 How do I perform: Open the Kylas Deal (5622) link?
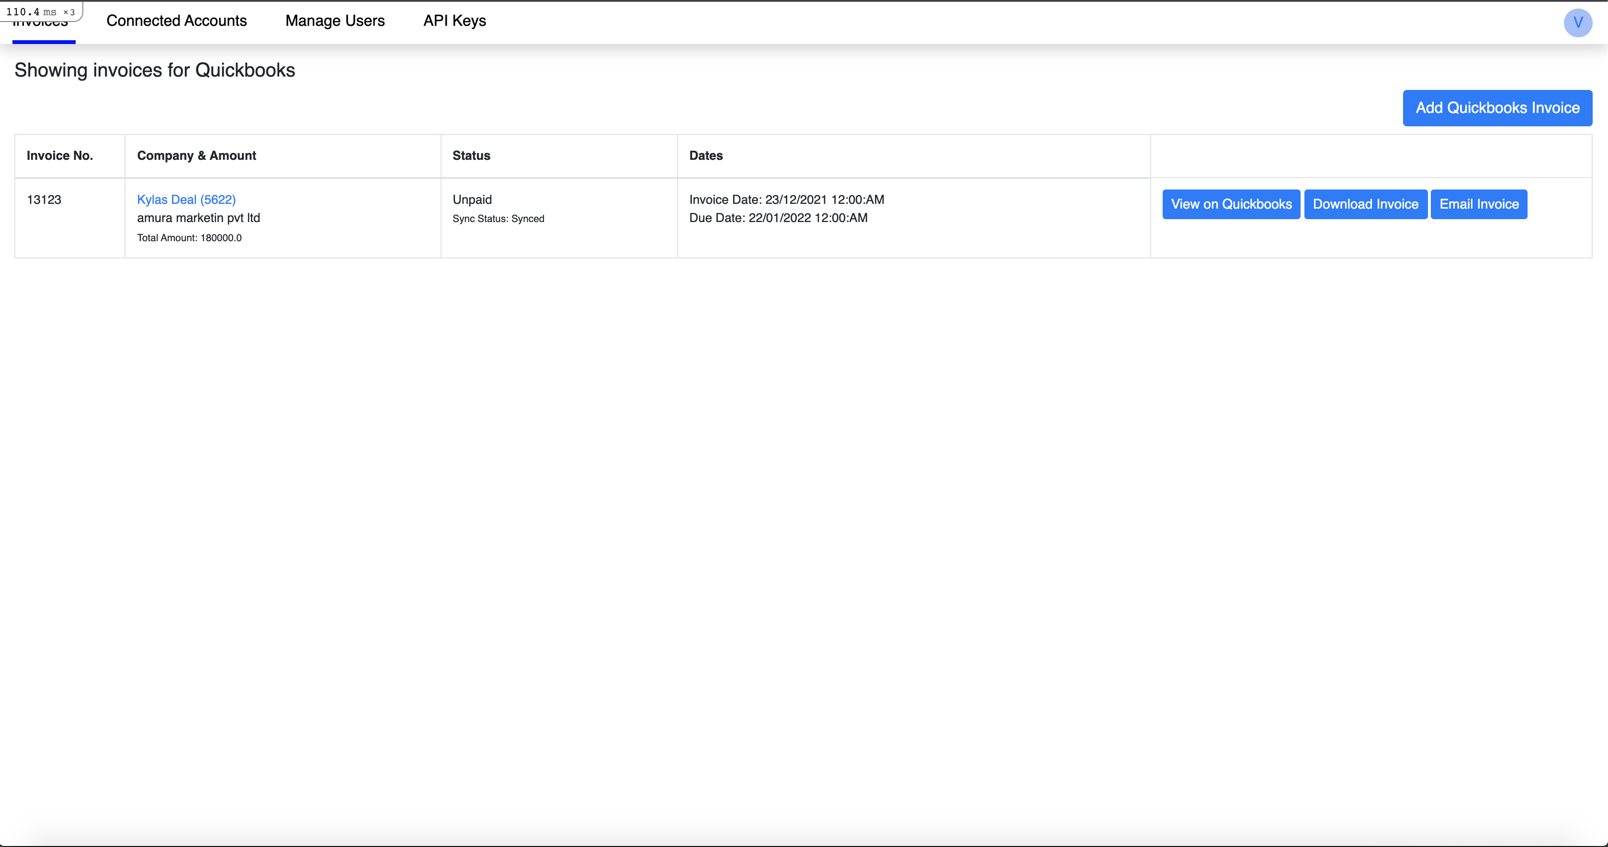tap(186, 199)
